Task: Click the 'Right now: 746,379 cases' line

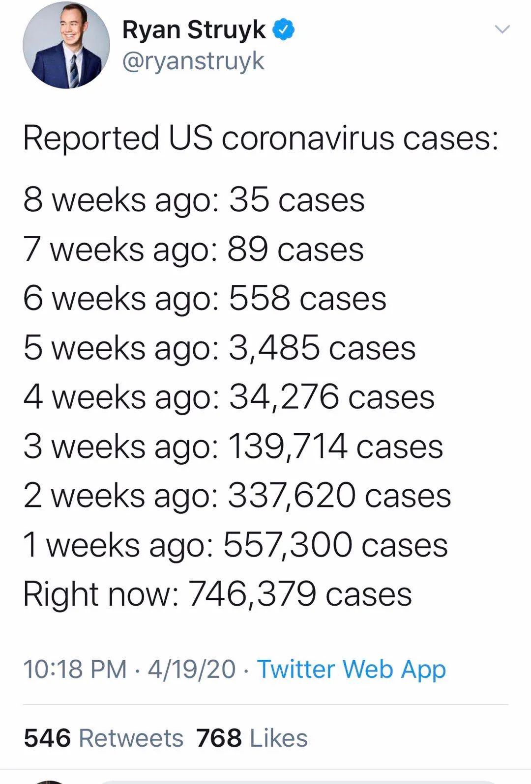Action: tap(217, 594)
